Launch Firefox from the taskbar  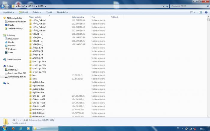coord(13,128)
